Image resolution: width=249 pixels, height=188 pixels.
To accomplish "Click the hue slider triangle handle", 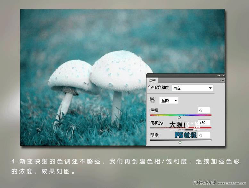I will tap(179, 118).
